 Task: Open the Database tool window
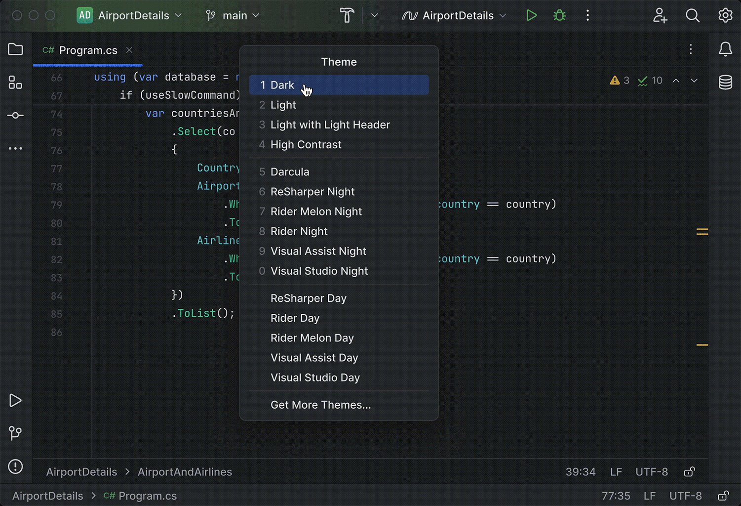pos(725,83)
